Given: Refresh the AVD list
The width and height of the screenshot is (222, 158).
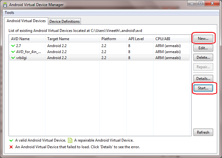Looking at the screenshot, I should click(203, 132).
